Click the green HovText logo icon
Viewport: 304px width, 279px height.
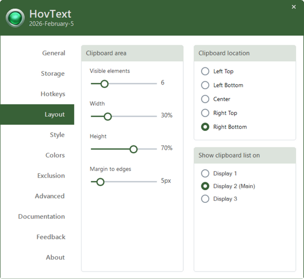15,18
